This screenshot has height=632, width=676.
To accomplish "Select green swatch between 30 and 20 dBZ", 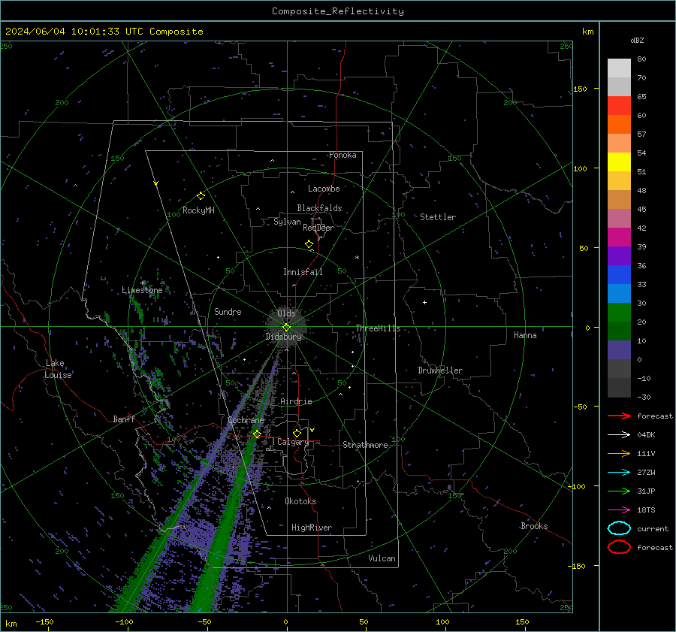I will (619, 313).
